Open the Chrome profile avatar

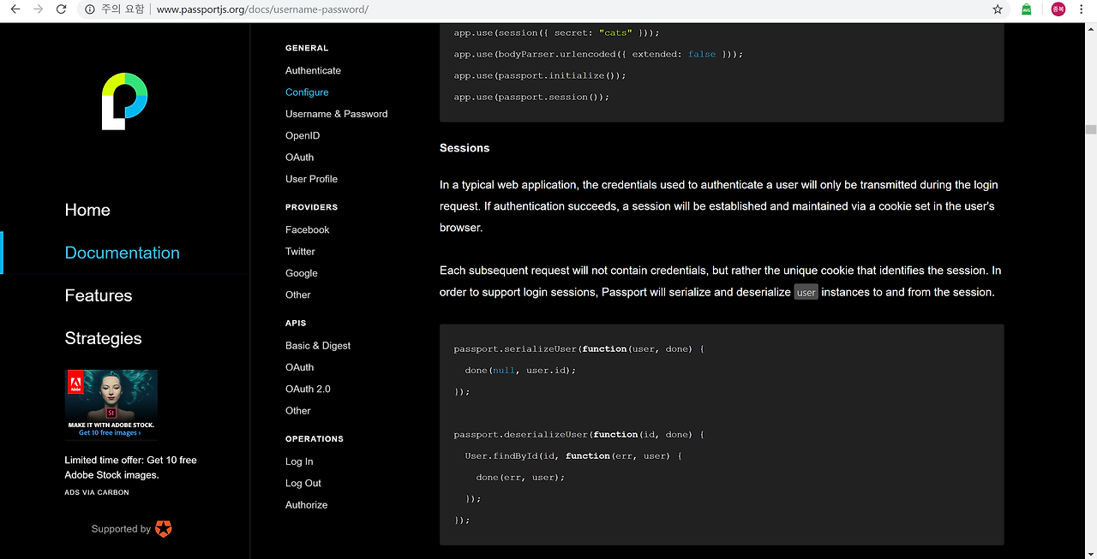(x=1058, y=9)
